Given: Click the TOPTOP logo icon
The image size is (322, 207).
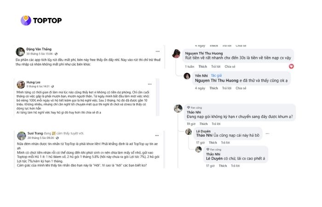Looking at the screenshot, I should tap(26, 20).
